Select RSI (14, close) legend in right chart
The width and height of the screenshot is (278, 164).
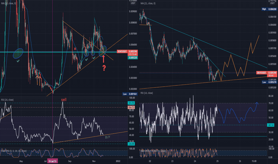(147, 93)
